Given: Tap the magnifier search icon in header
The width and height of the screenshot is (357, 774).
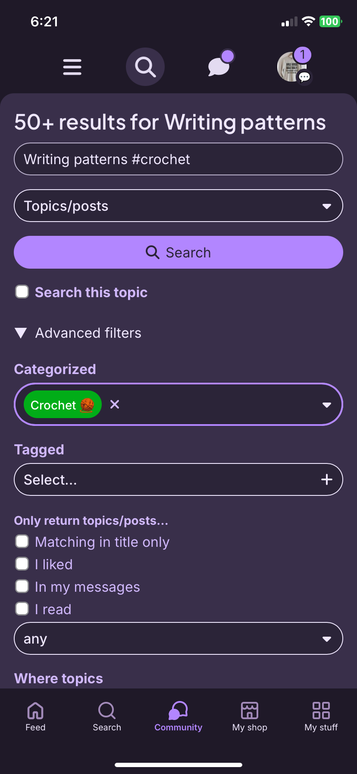Looking at the screenshot, I should click(x=145, y=67).
